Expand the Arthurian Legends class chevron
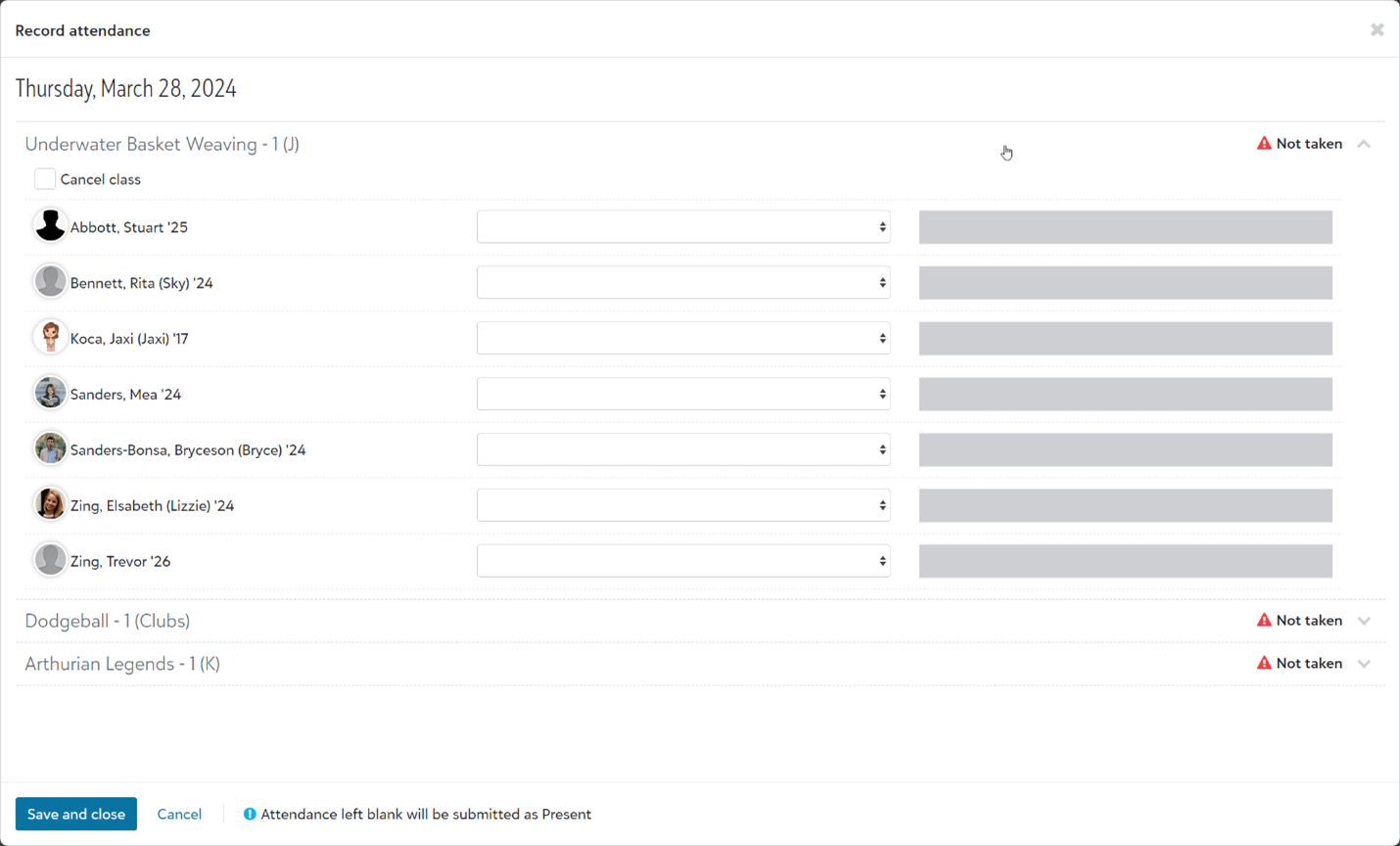The height and width of the screenshot is (846, 1400). coord(1364,664)
